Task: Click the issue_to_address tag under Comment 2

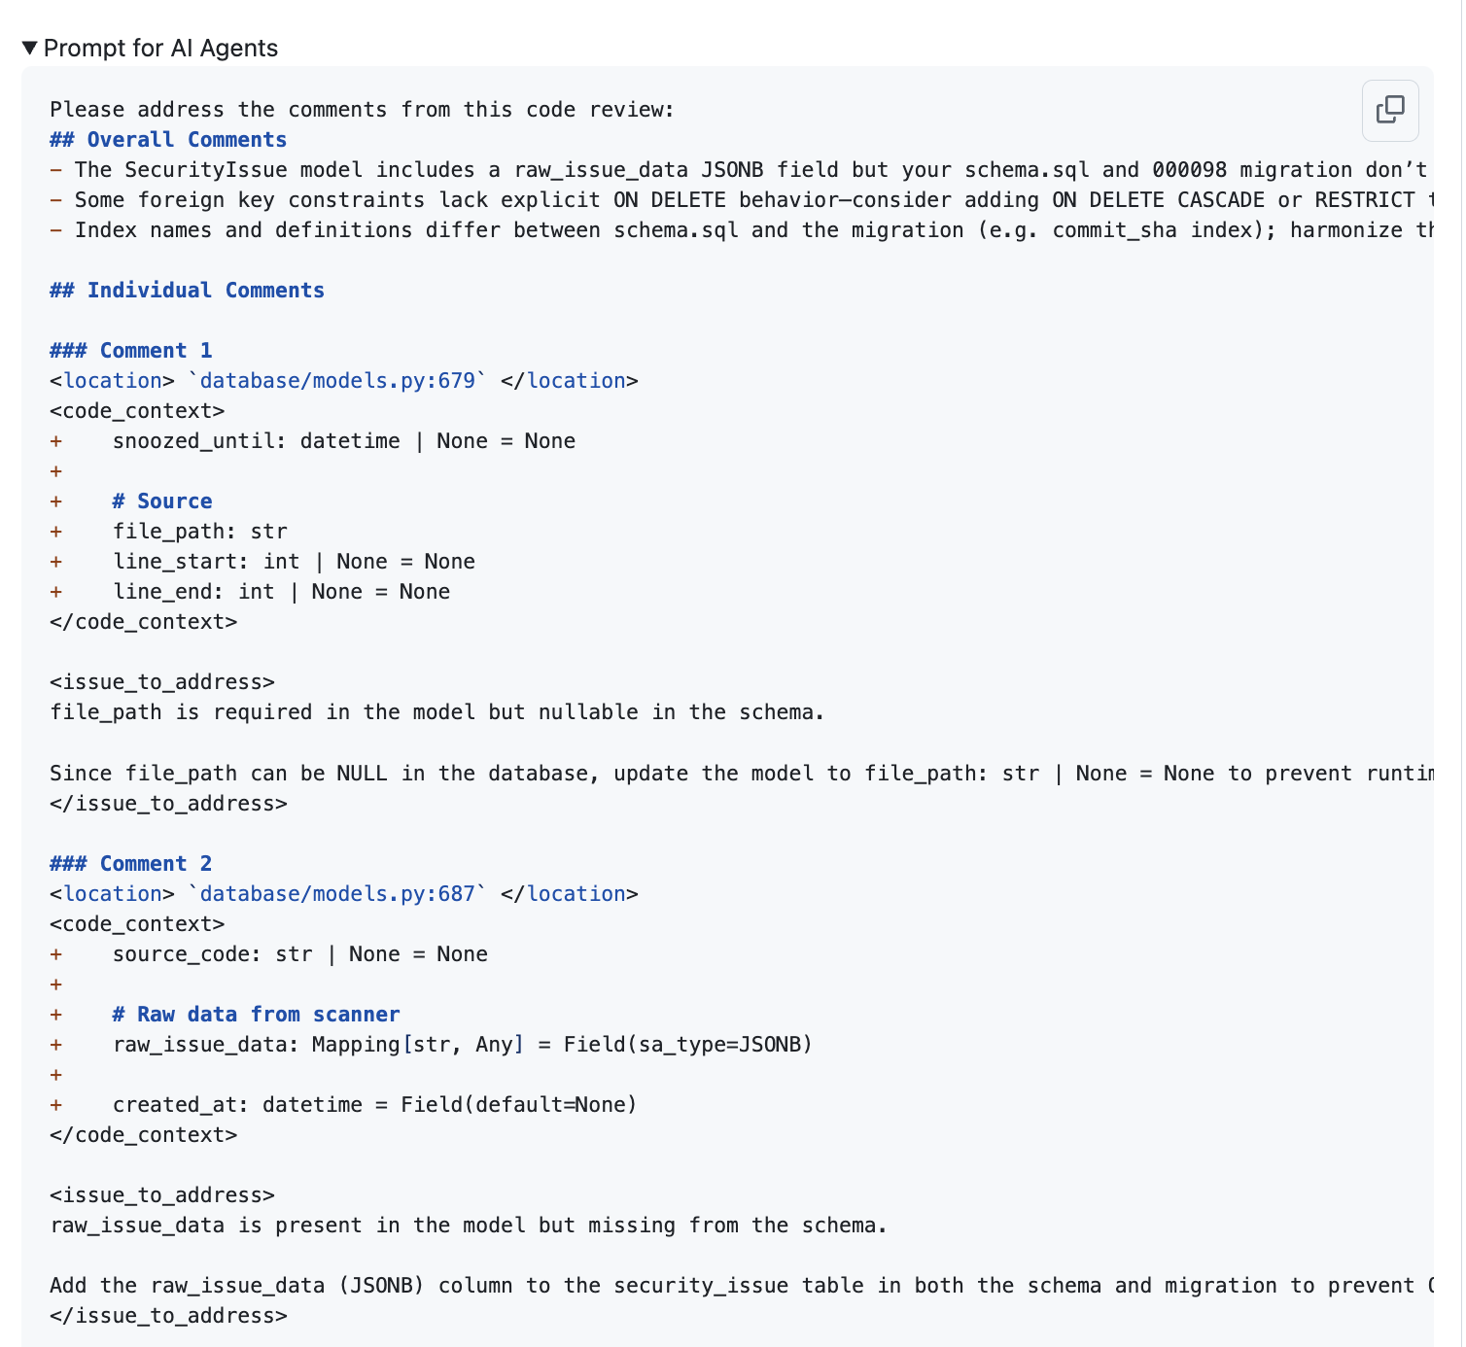Action: point(161,1194)
